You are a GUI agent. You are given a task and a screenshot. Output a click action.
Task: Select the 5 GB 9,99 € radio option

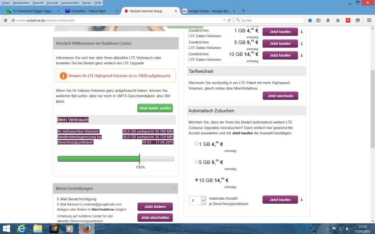(x=197, y=162)
